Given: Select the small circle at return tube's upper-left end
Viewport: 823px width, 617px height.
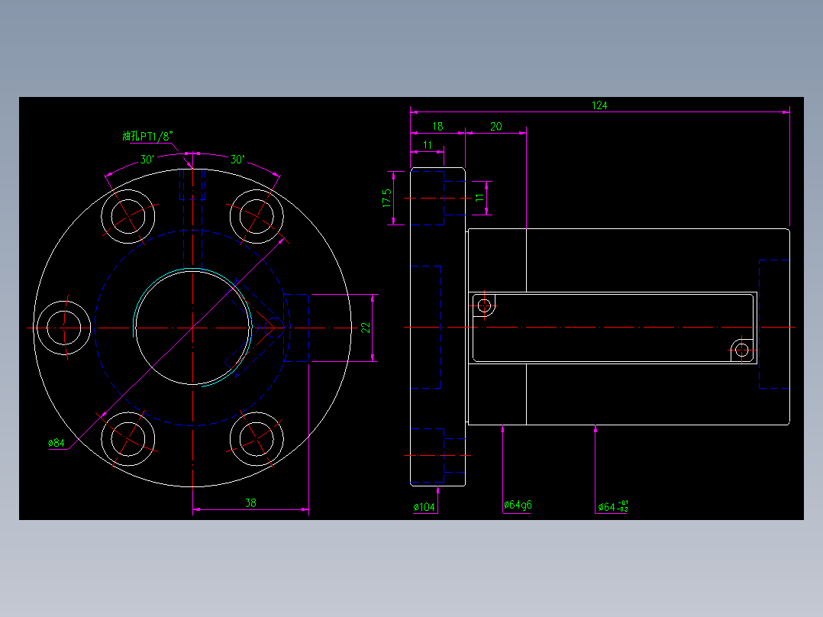Looking at the screenshot, I should pos(484,305).
